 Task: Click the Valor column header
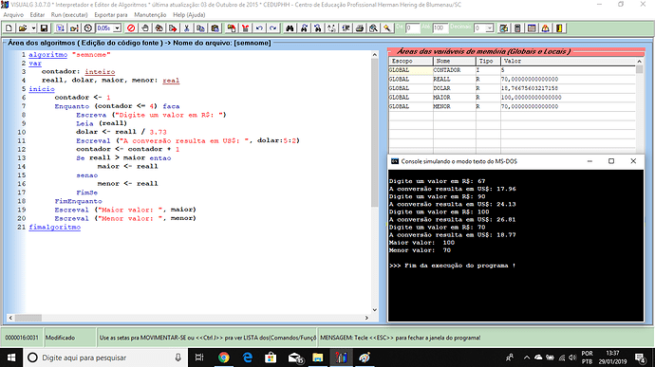[x=568, y=61]
